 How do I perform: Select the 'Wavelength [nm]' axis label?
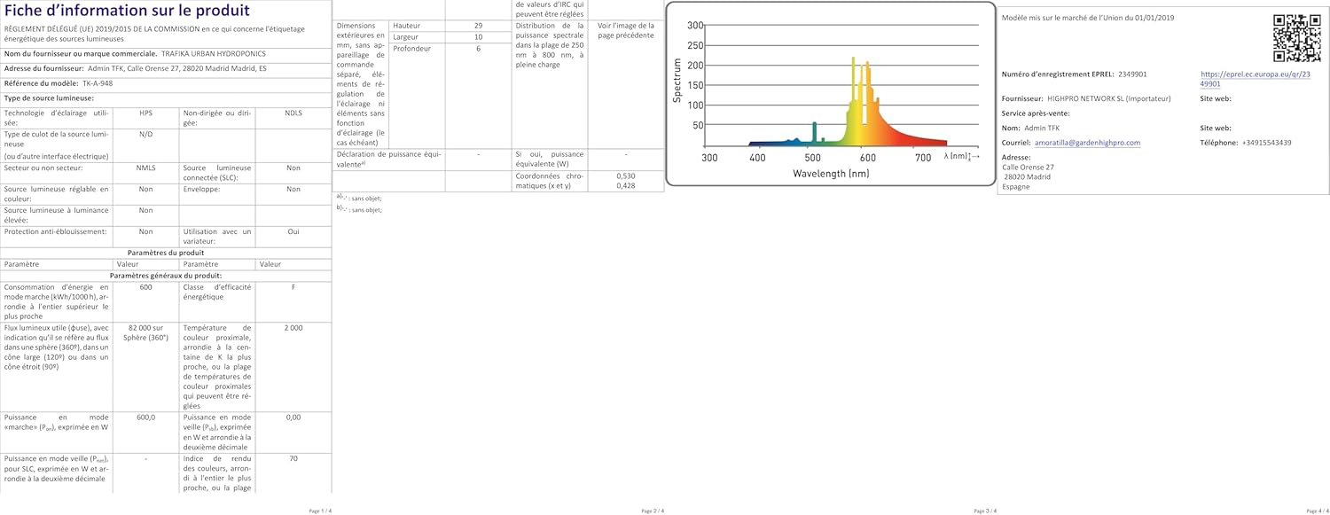tap(832, 174)
